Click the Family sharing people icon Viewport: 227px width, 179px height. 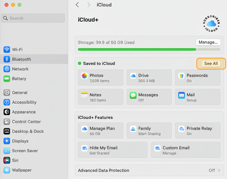tap(133, 129)
